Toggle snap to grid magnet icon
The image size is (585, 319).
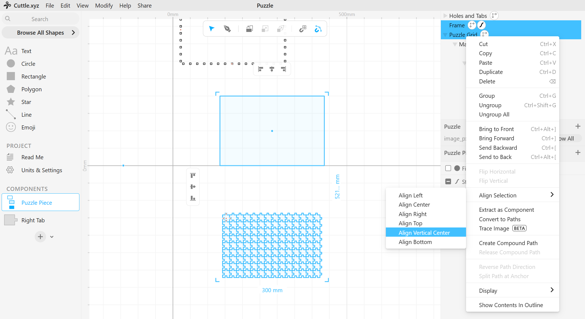click(x=303, y=28)
